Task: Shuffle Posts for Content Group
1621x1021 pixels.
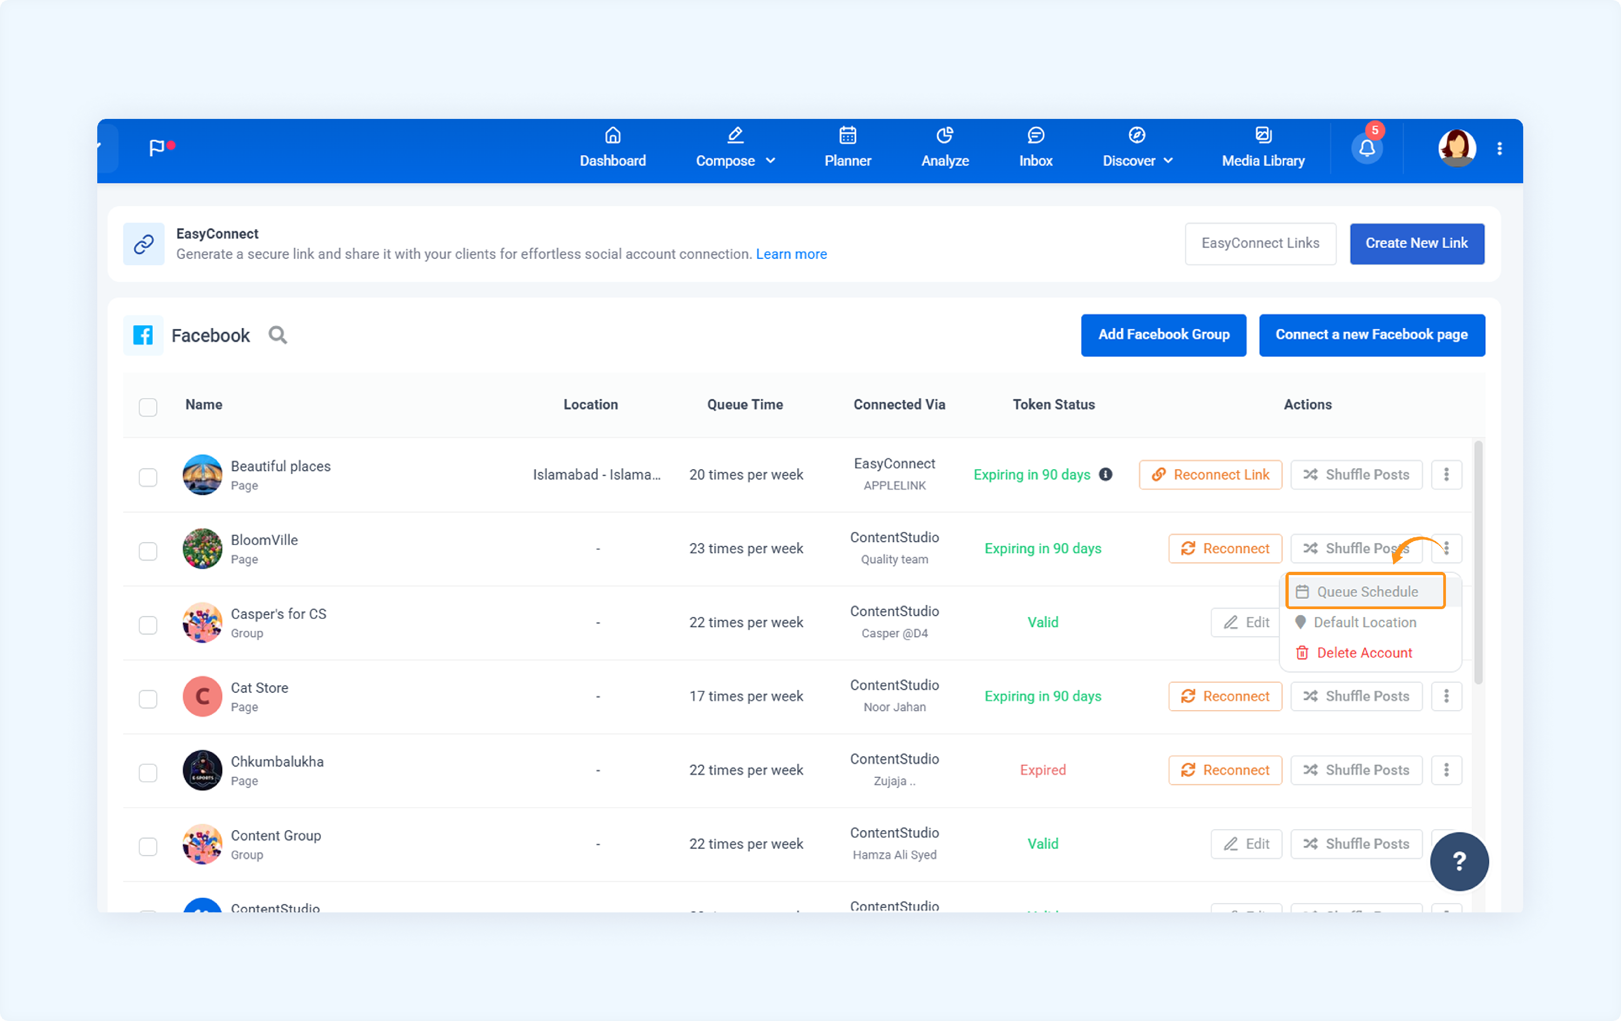Action: [x=1356, y=844]
